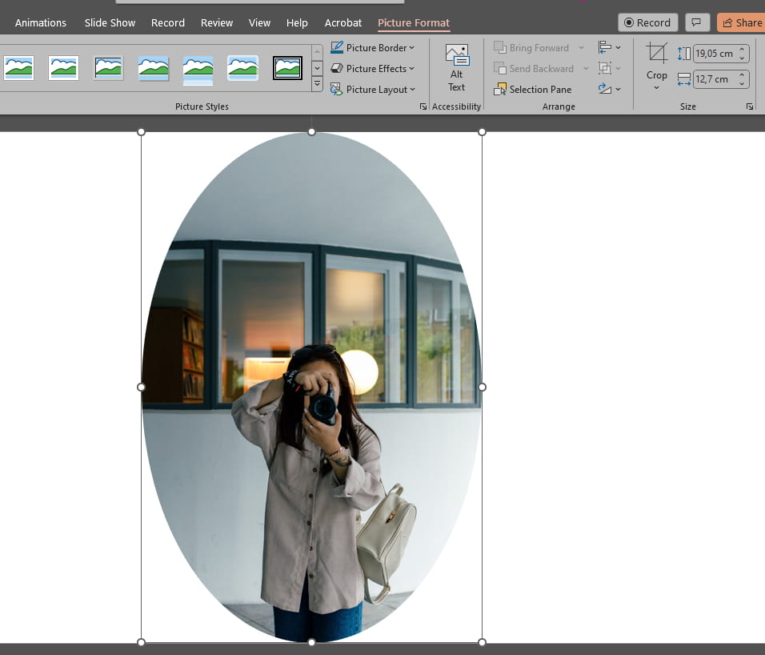Viewport: 765px width, 655px height.
Task: Open the Picture Layout dropdown
Action: point(373,90)
